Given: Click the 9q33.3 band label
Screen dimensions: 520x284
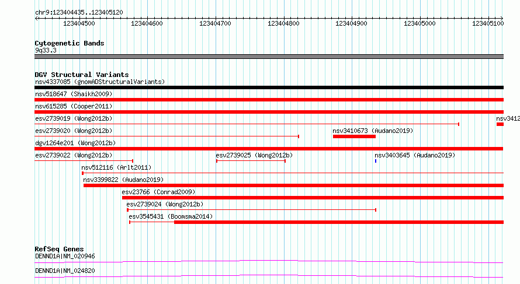Looking at the screenshot, I should [x=46, y=50].
